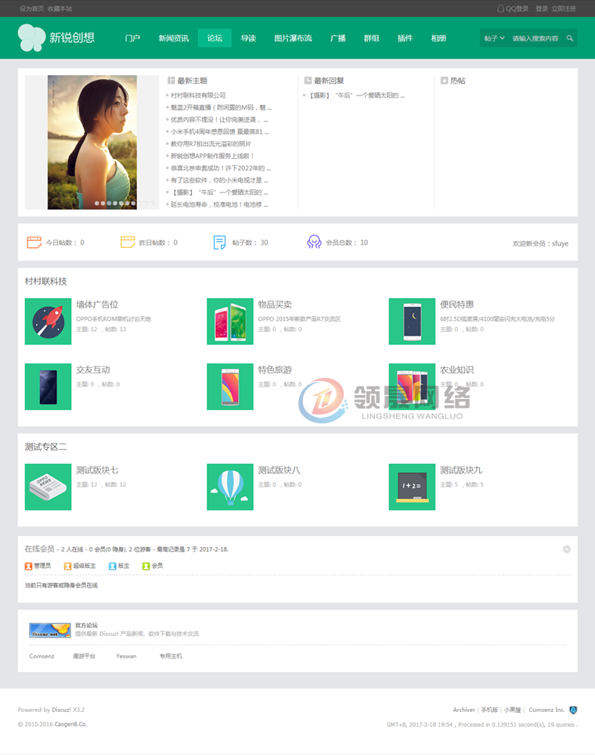595x755 pixels.
Task: Click the 会员总数 member icon
Action: click(314, 242)
